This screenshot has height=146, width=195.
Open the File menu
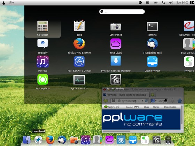(11, 3)
